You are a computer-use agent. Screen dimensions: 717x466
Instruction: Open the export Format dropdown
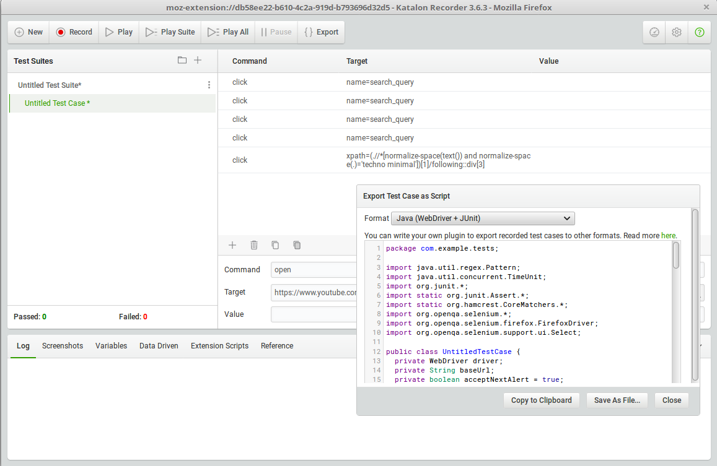pyautogui.click(x=483, y=218)
